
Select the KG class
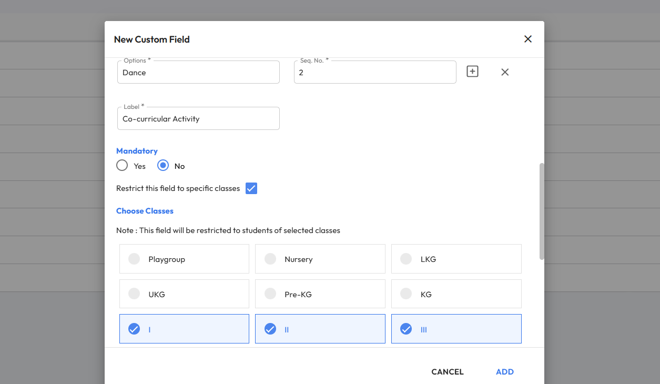(456, 294)
